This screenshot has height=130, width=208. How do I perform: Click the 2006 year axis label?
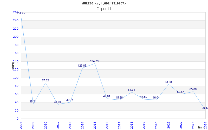click(x=21, y=125)
